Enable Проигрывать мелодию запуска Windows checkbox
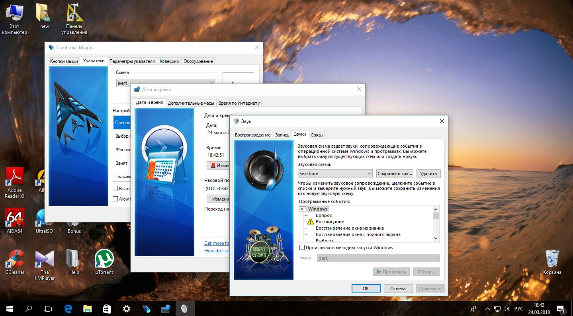Viewport: 573px width, 316px height. click(x=302, y=248)
